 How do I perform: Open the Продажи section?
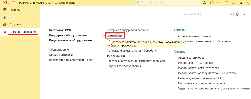[x=15, y=24]
